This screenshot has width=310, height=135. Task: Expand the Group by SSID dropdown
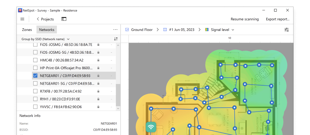tap(46, 39)
